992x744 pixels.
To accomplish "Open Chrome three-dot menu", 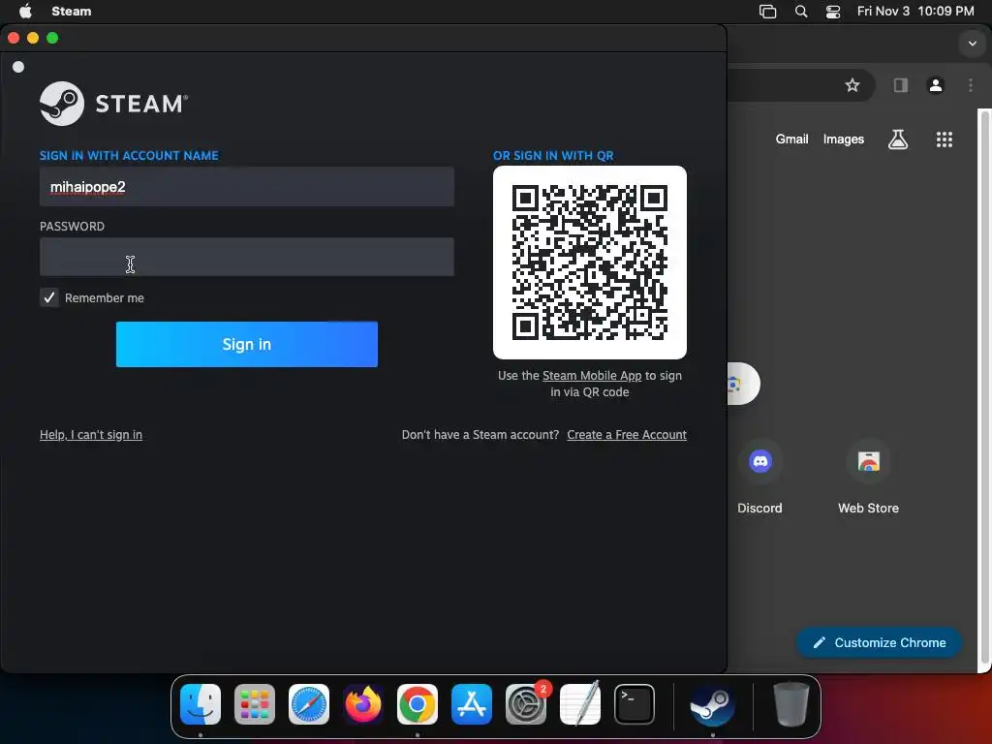I will click(971, 85).
